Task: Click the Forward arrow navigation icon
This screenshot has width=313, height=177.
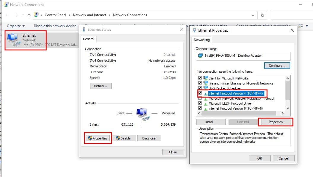Action: point(15,15)
